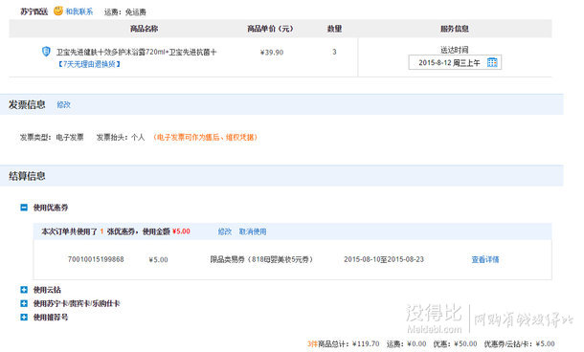Open 查看详情 for coupon 70010015199868
The width and height of the screenshot is (584, 352).
click(x=485, y=259)
